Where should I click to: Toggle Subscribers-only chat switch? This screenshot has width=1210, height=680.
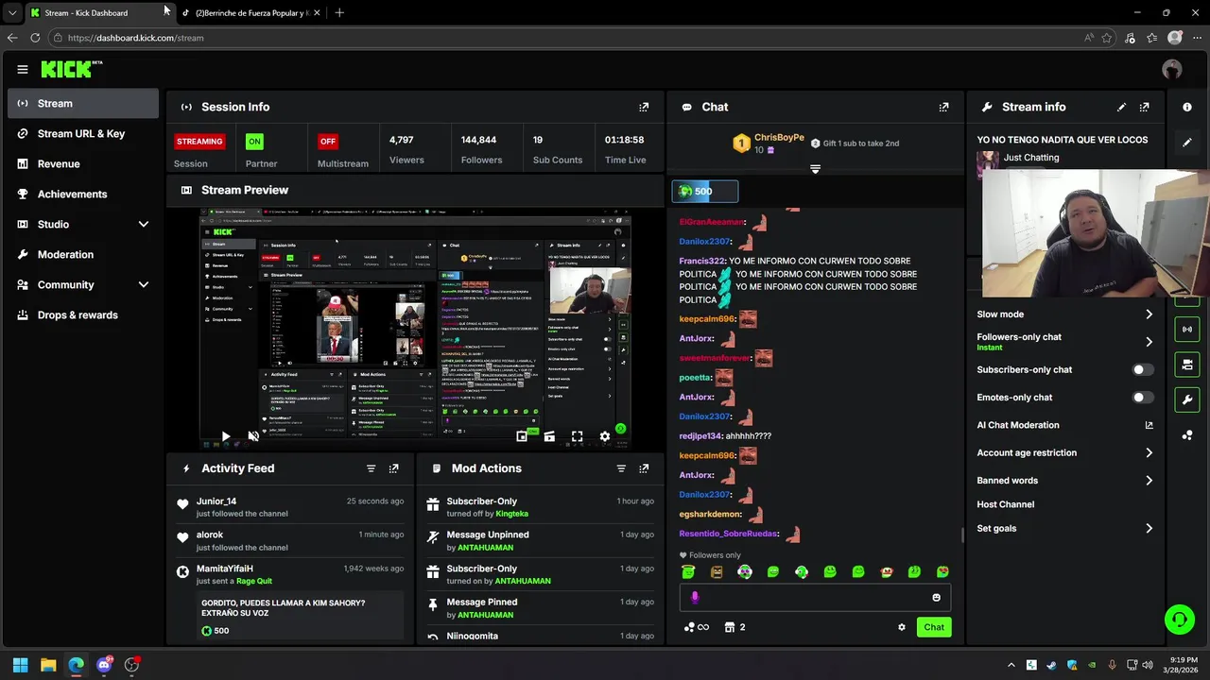point(1143,369)
